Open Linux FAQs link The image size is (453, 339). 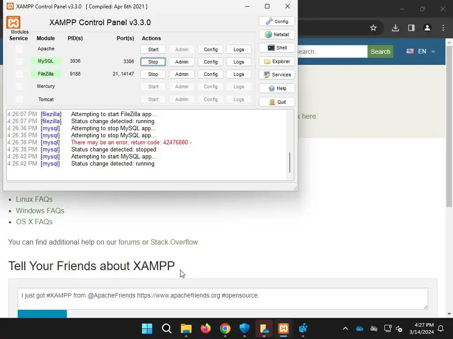[34, 199]
